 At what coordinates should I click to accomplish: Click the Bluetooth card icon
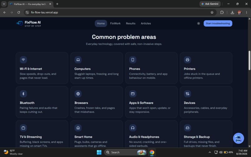23,94
